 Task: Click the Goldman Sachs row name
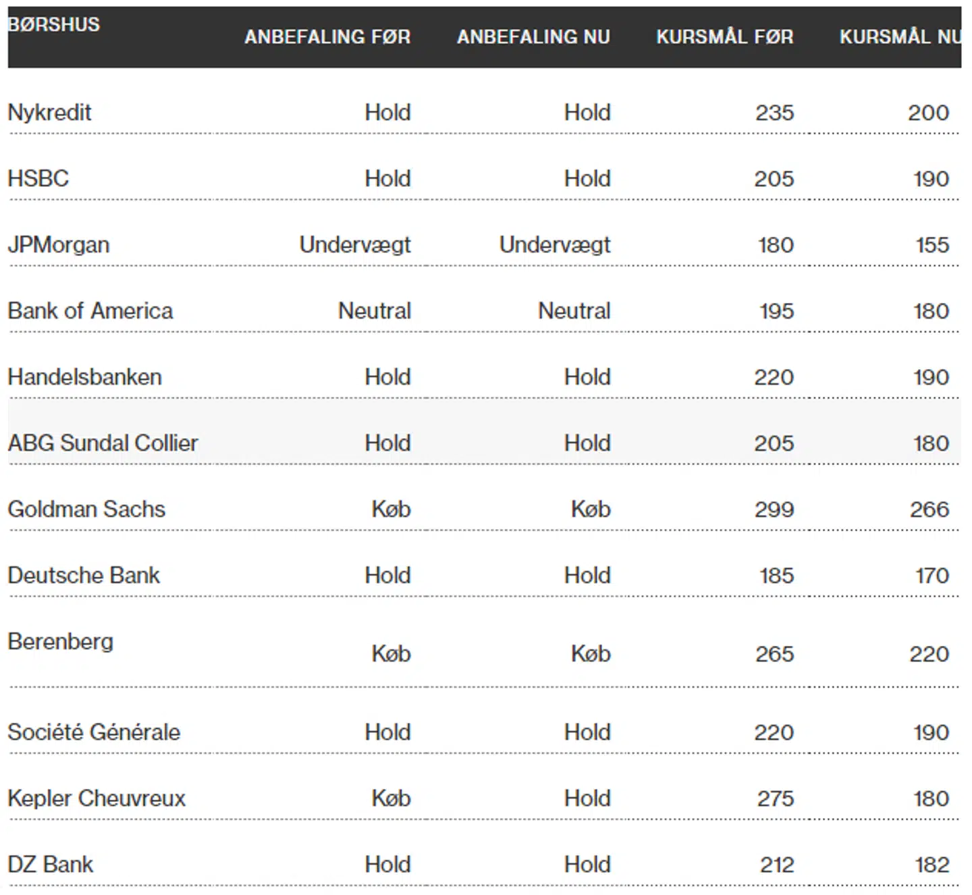tap(86, 510)
